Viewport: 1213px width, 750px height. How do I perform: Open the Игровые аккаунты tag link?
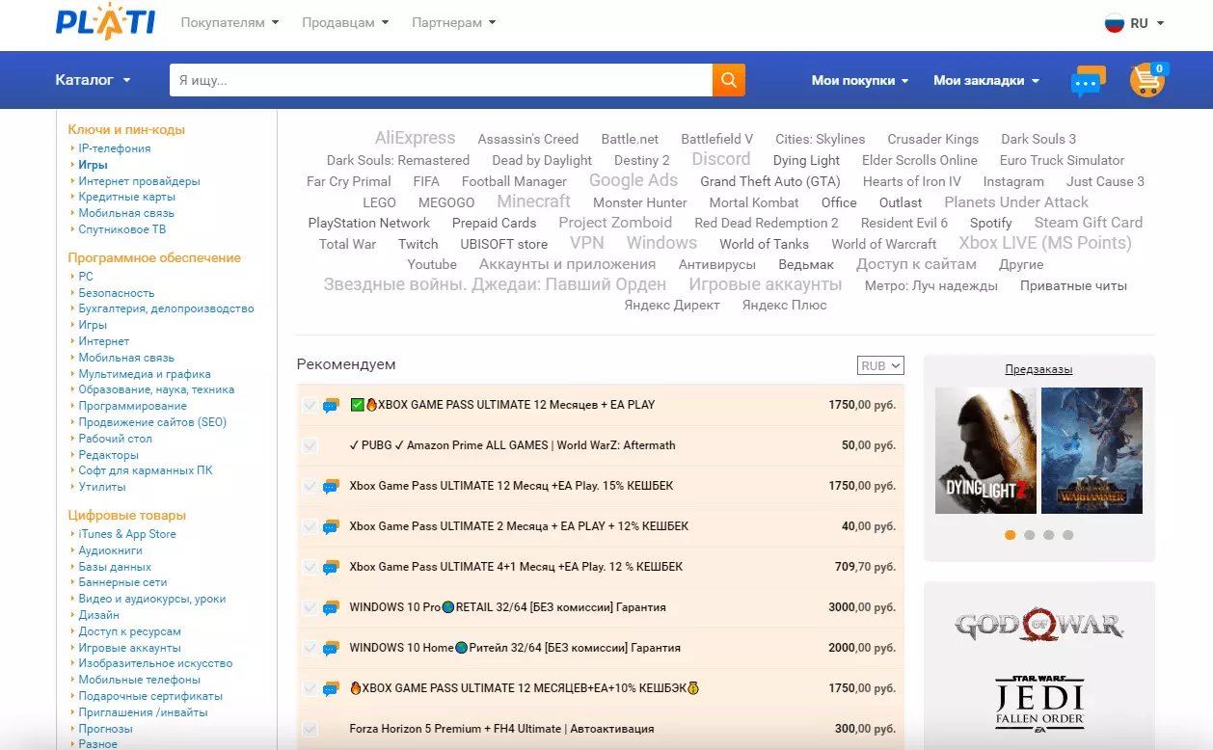pyautogui.click(x=766, y=284)
